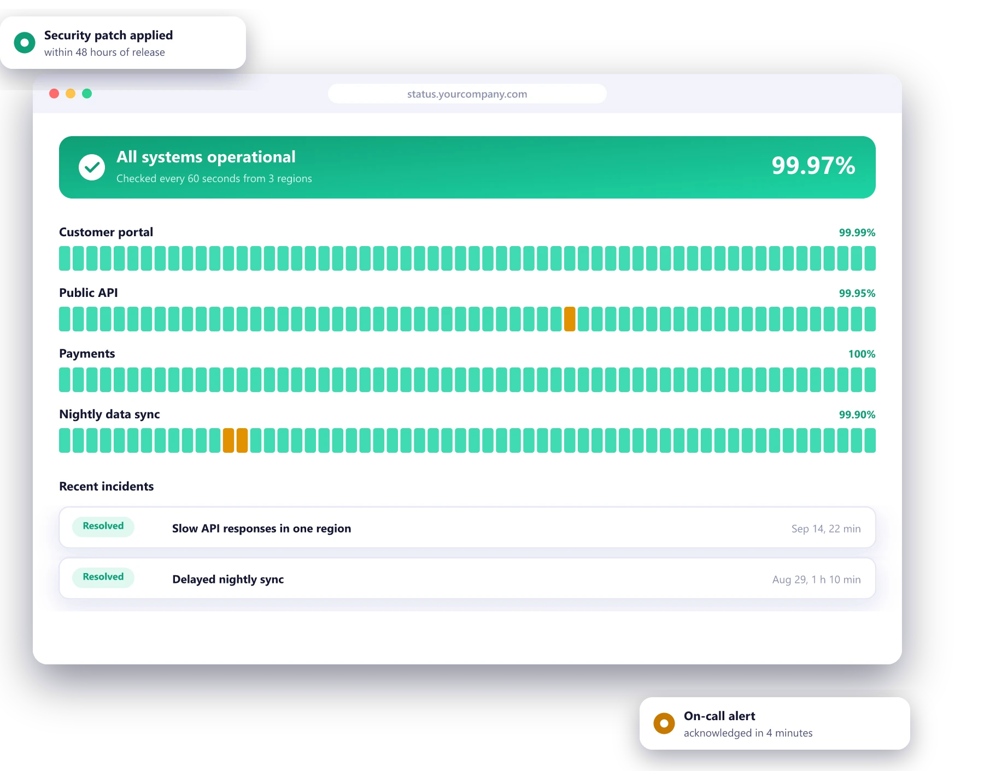Viewport: 984px width, 771px height.
Task: Click the Security patch applied title
Action: pyautogui.click(x=108, y=36)
